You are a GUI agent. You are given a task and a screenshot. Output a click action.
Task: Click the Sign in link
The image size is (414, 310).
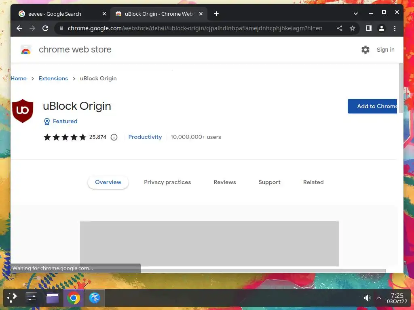(x=385, y=50)
